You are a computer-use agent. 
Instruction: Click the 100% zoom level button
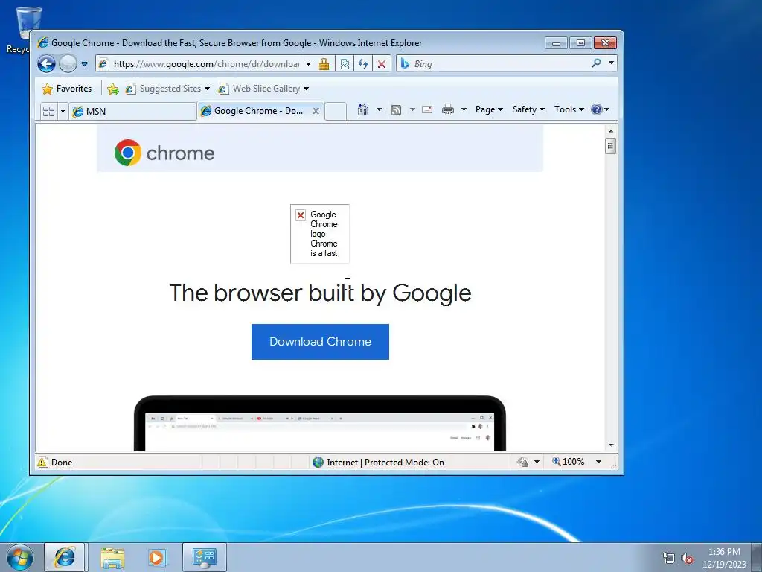click(x=568, y=462)
